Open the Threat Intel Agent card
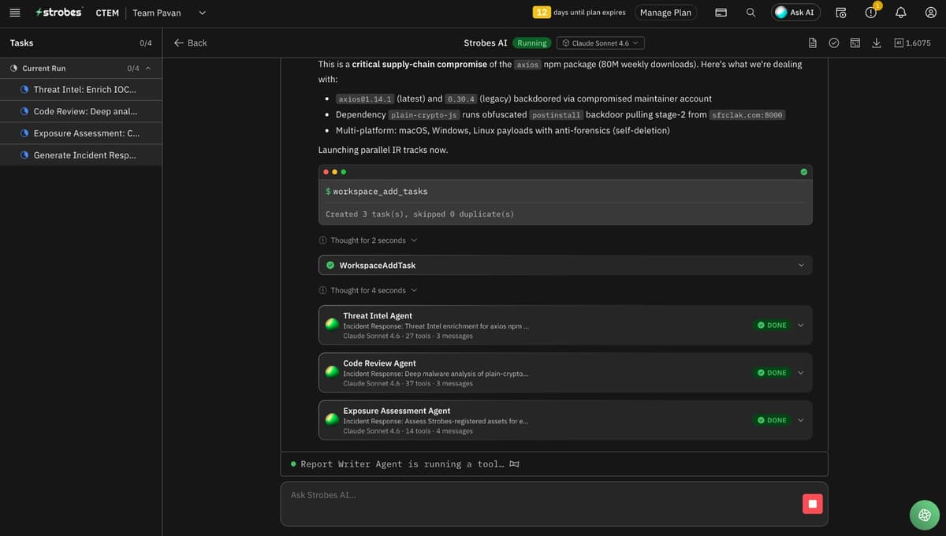 [565, 326]
